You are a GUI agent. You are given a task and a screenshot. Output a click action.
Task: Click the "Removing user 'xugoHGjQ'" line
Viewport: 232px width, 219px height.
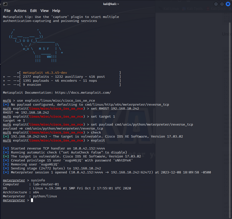[x=31, y=164]
